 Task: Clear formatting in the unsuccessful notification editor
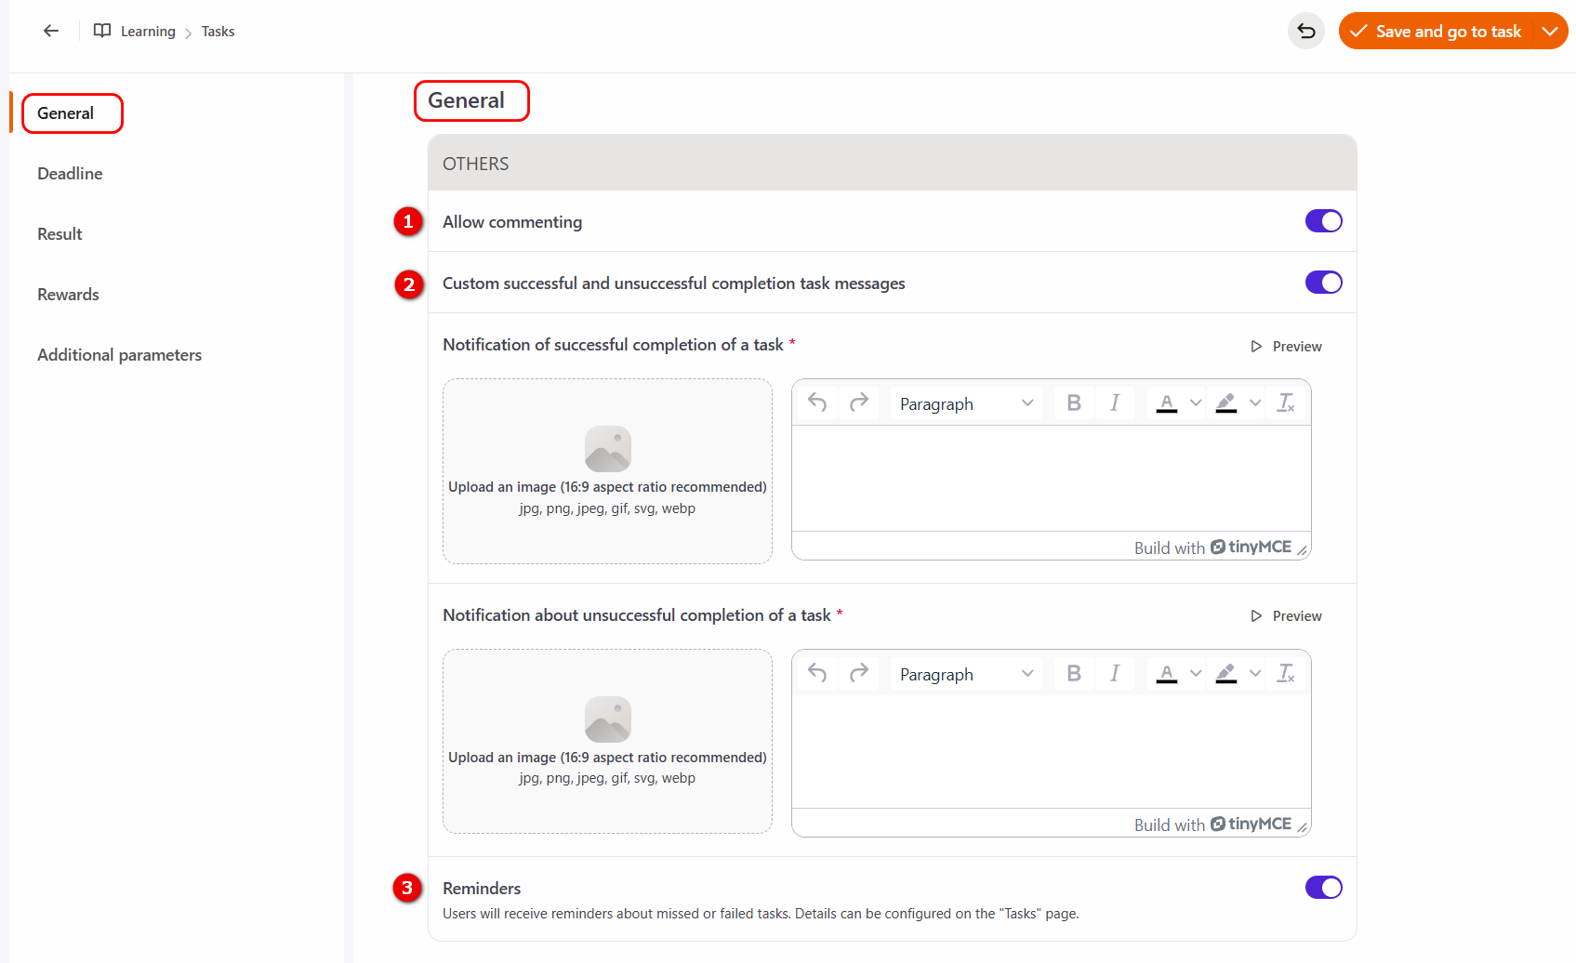pos(1286,673)
